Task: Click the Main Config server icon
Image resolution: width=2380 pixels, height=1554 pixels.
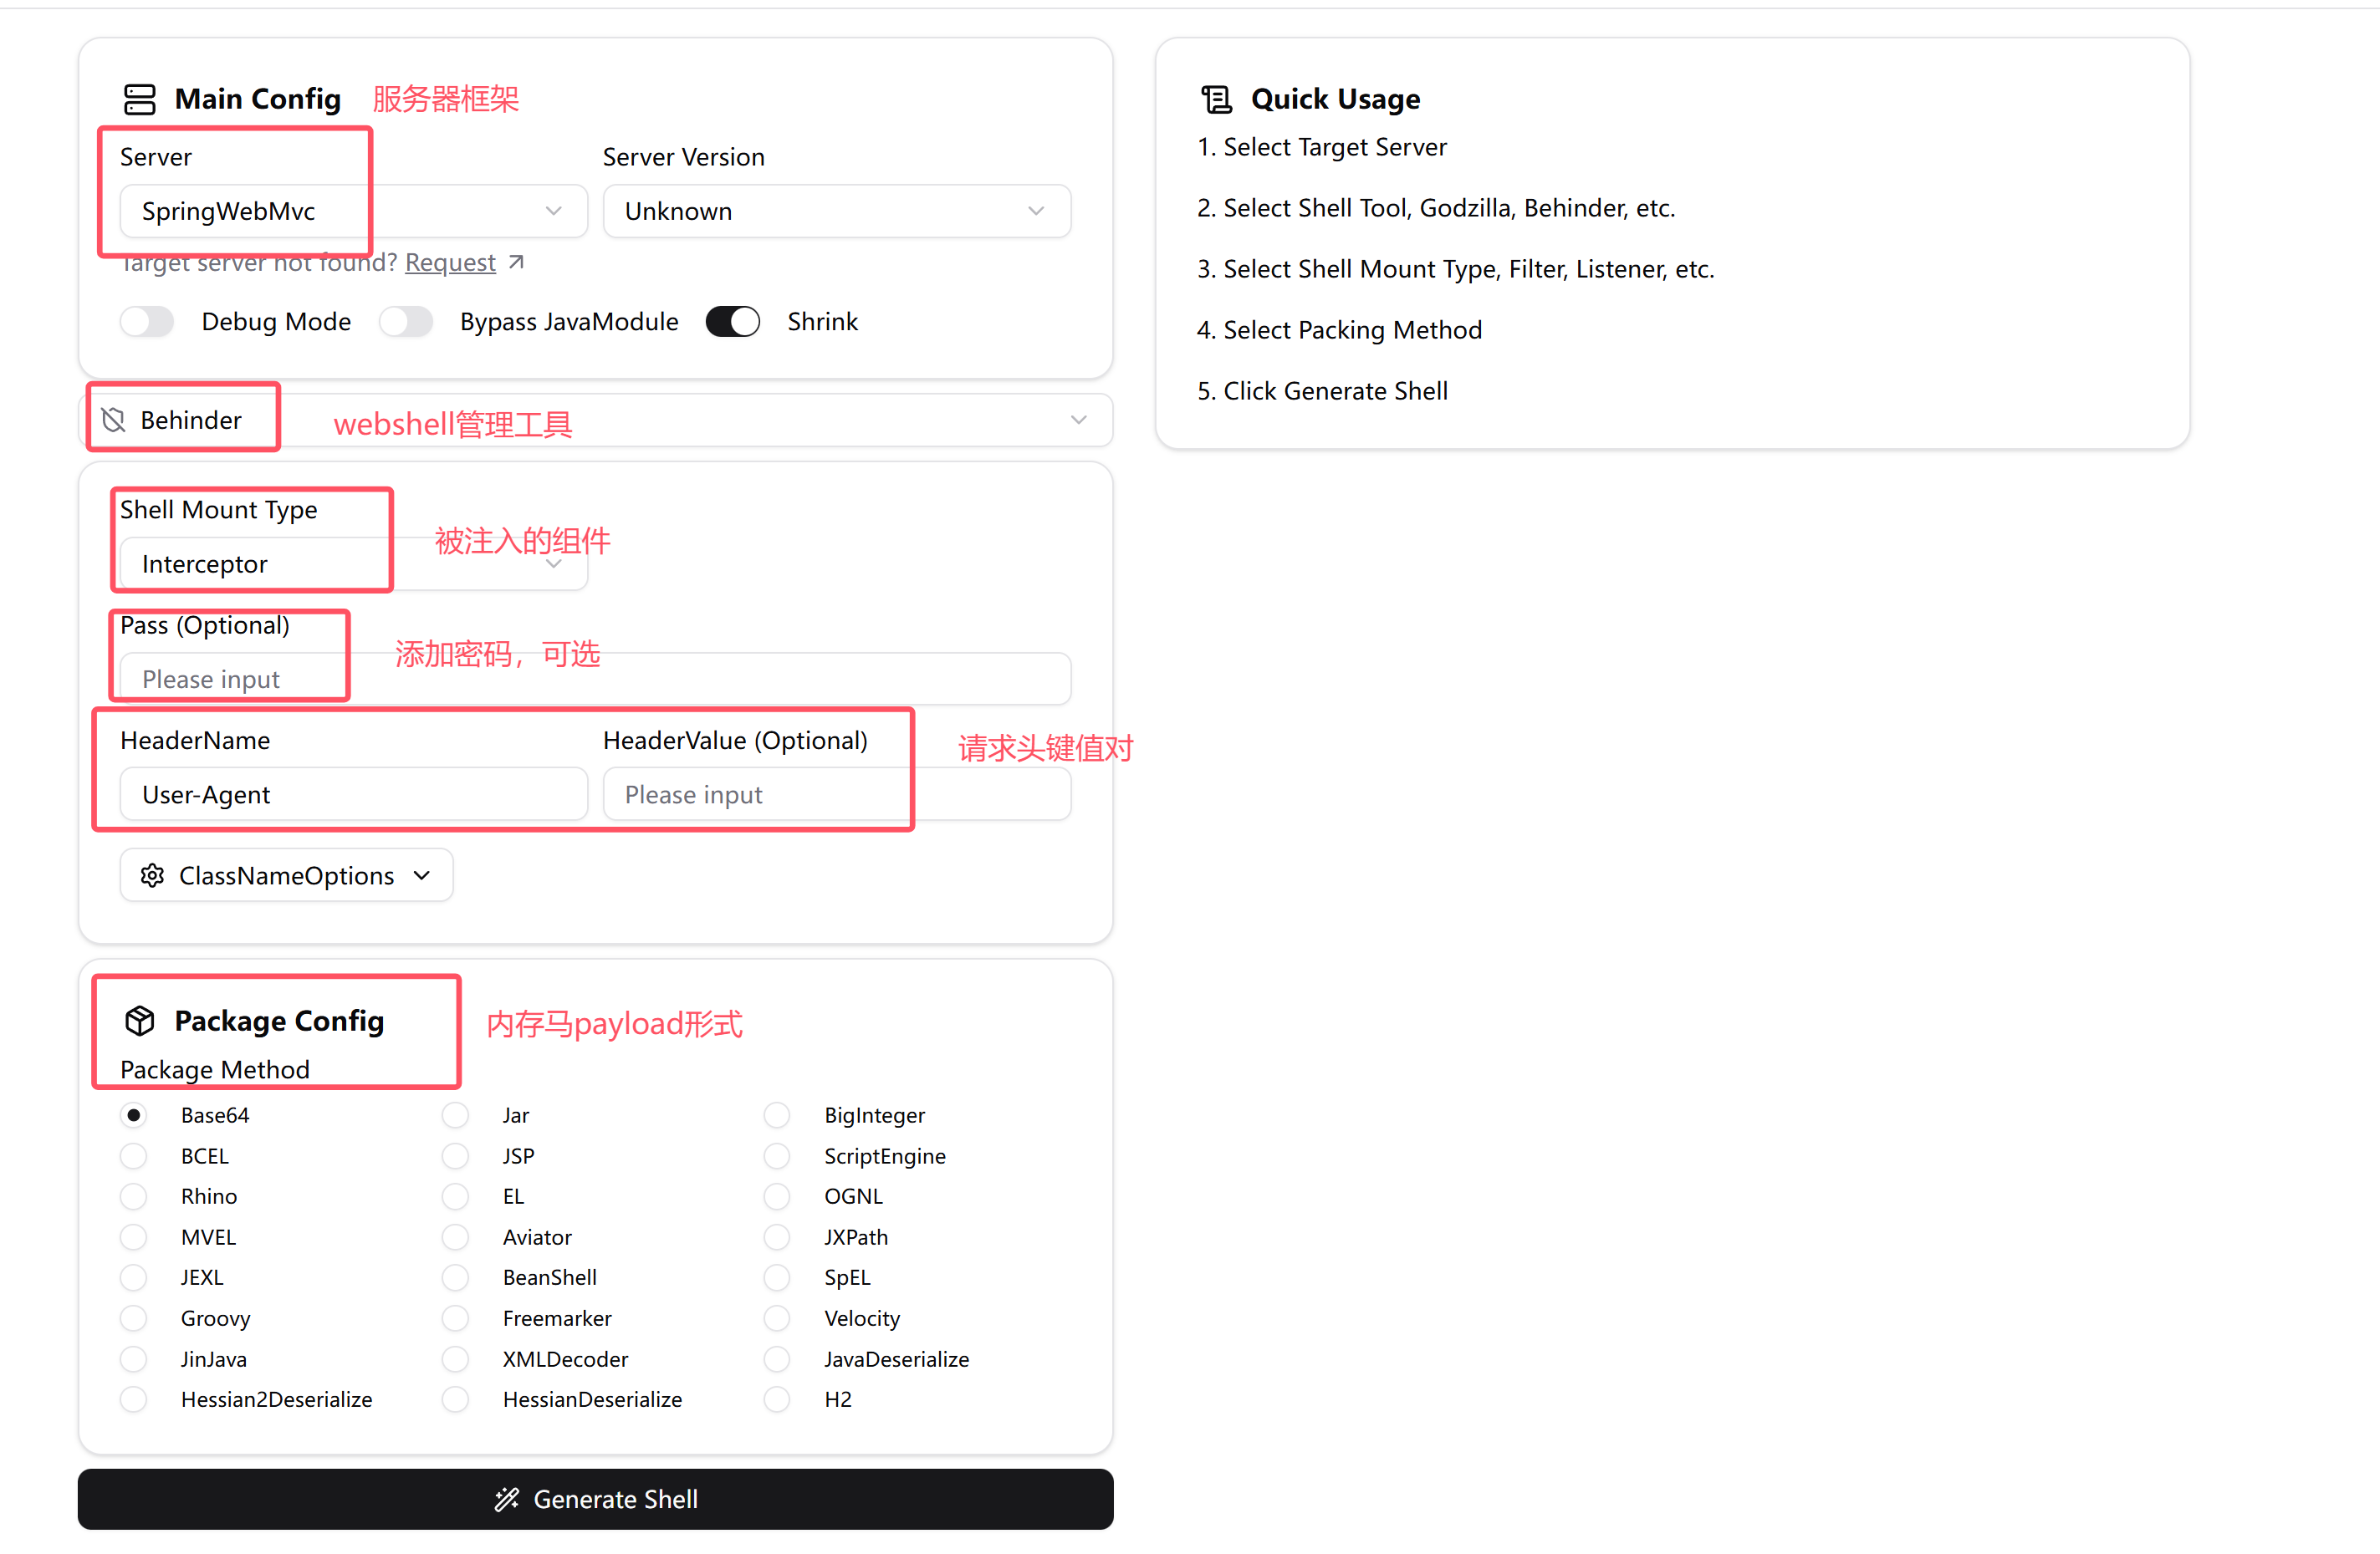Action: click(x=139, y=99)
